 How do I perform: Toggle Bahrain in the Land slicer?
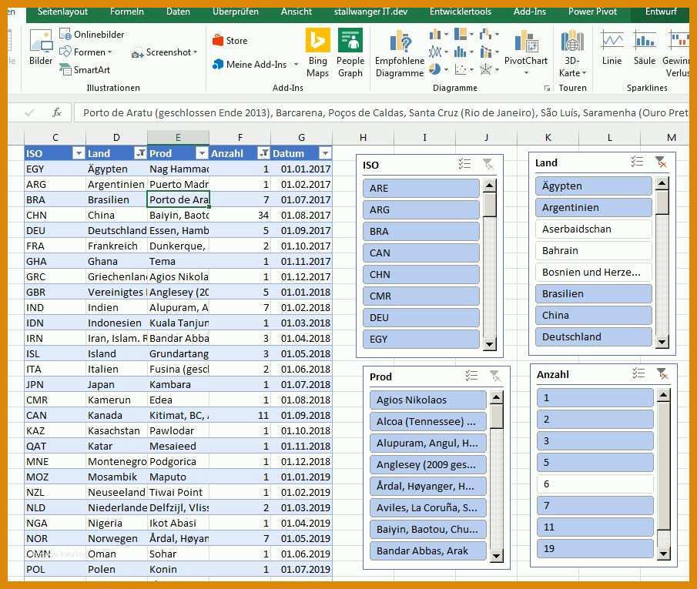[594, 251]
